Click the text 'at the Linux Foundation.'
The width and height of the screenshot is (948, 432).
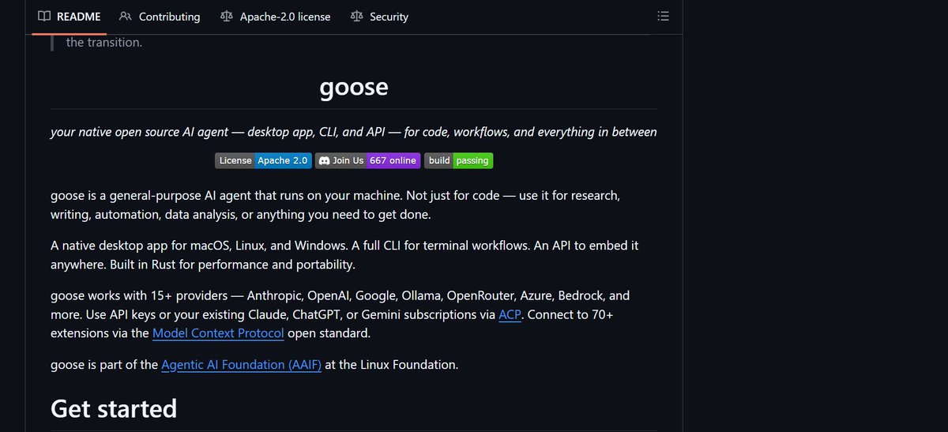tap(392, 365)
